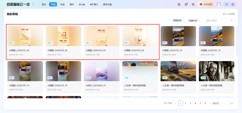
Task: Open the AI Lab menu item
Action: pyautogui.click(x=82, y=4)
